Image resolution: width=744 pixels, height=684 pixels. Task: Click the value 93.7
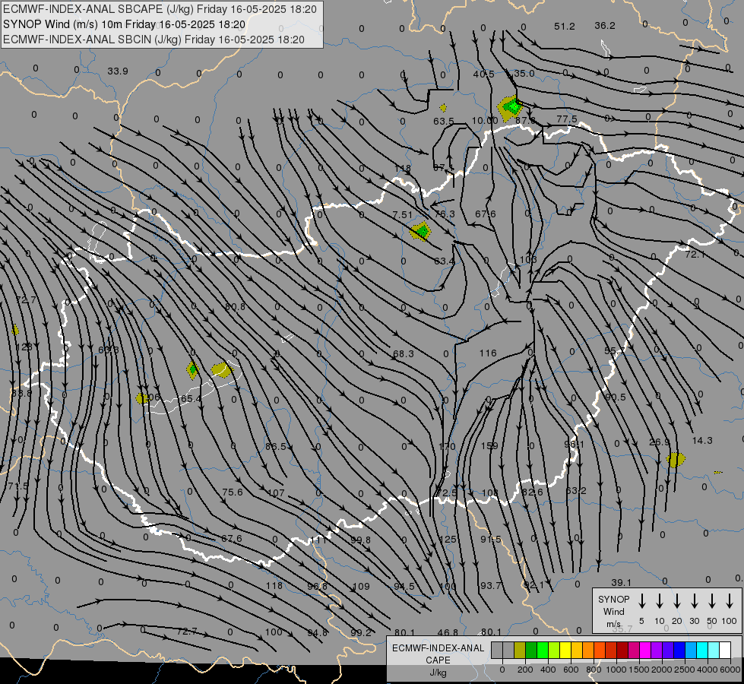pyautogui.click(x=491, y=586)
